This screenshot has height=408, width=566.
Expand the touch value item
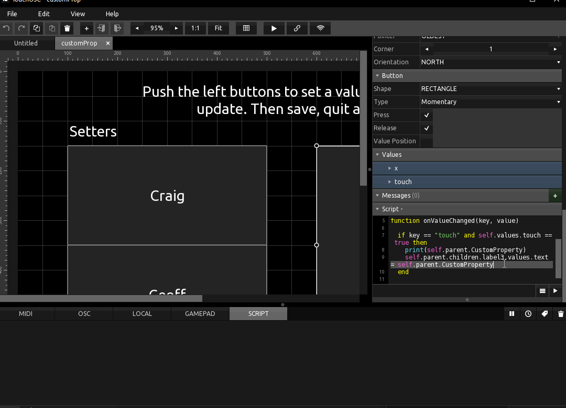(390, 182)
